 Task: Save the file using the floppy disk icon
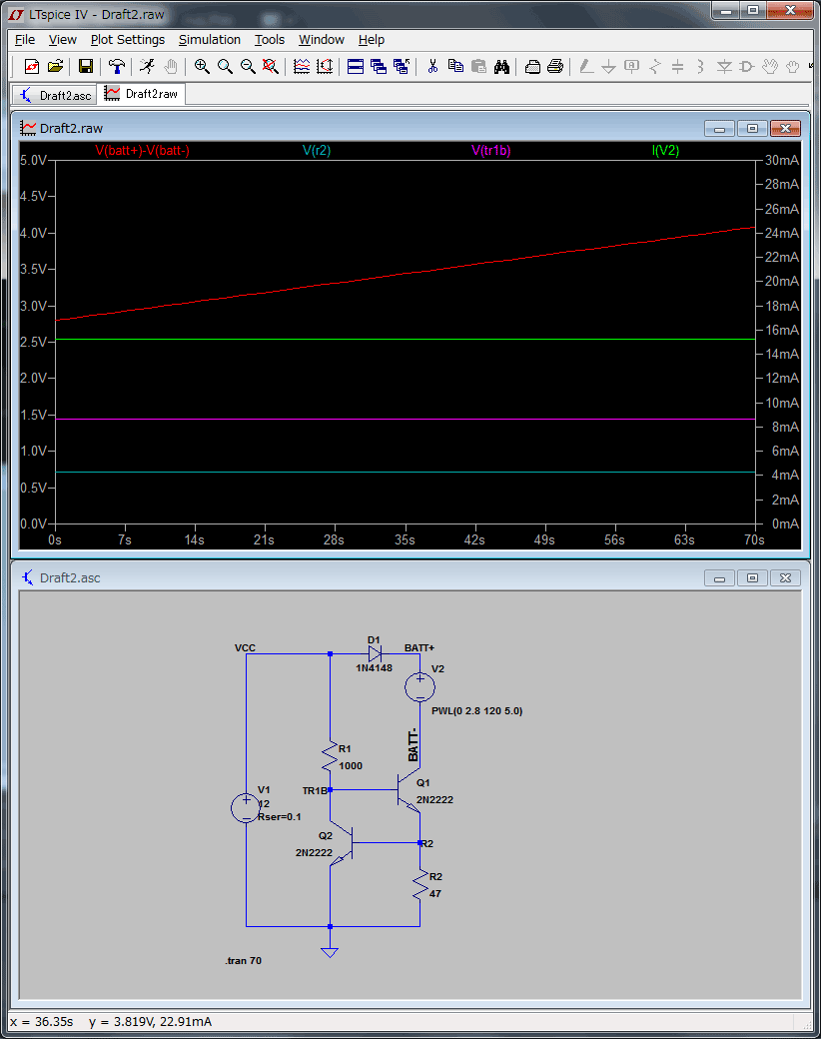(86, 66)
